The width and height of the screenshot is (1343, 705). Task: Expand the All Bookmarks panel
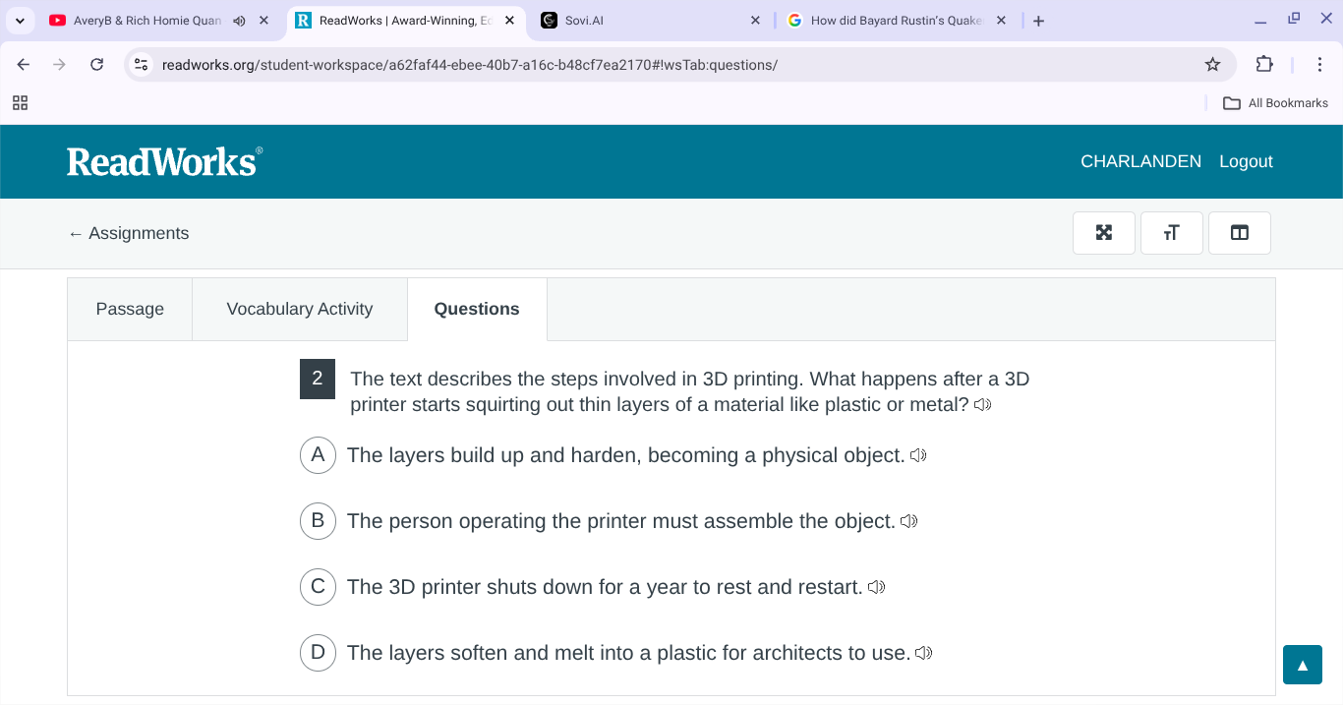[1275, 102]
